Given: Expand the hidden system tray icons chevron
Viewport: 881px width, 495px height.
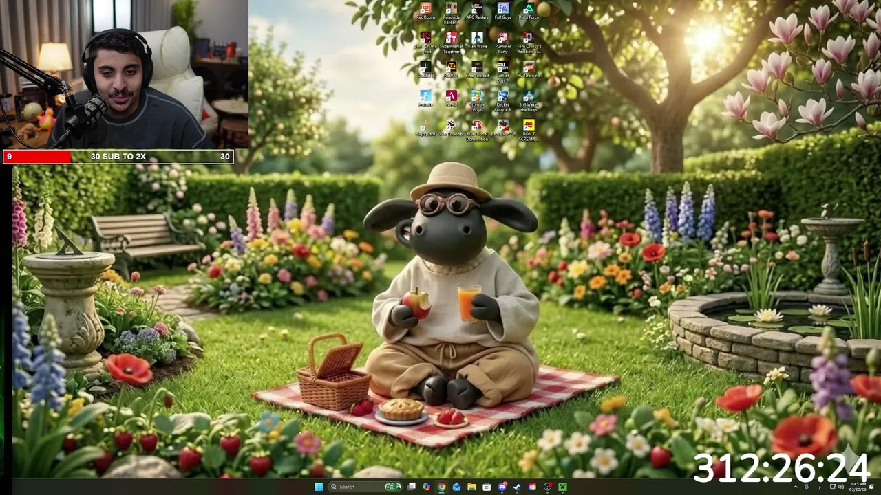Looking at the screenshot, I should [796, 487].
